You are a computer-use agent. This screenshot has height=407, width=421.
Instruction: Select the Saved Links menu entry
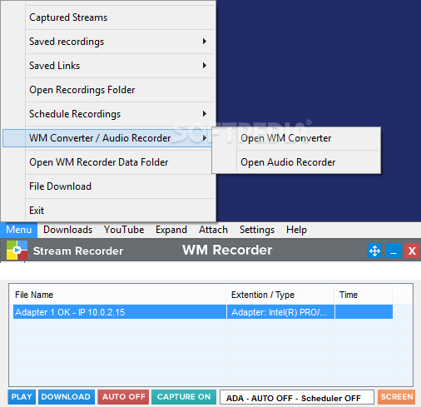(x=108, y=66)
